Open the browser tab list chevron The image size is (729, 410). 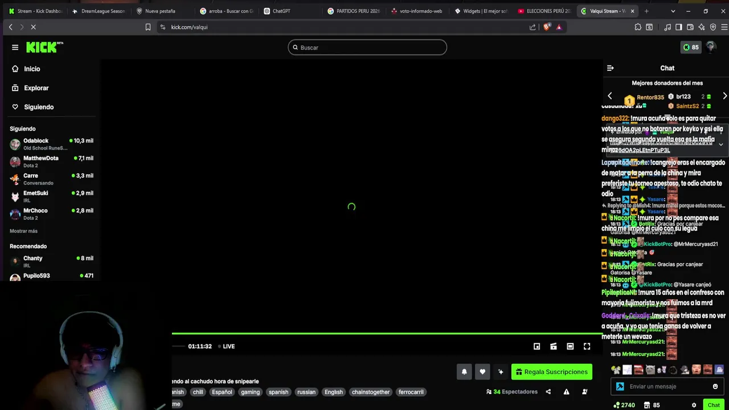(673, 11)
